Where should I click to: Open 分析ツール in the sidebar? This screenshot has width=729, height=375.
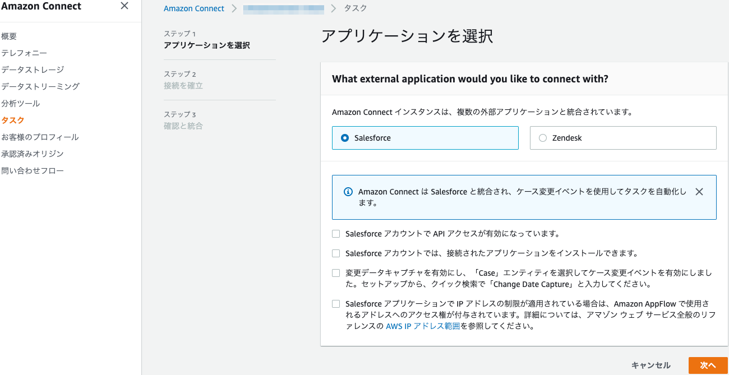click(21, 104)
